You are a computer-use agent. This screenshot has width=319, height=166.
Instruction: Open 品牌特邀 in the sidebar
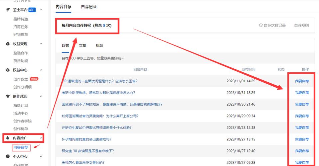21,19
